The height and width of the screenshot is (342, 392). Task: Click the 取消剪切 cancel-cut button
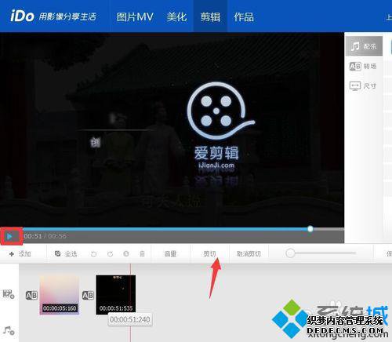point(249,253)
